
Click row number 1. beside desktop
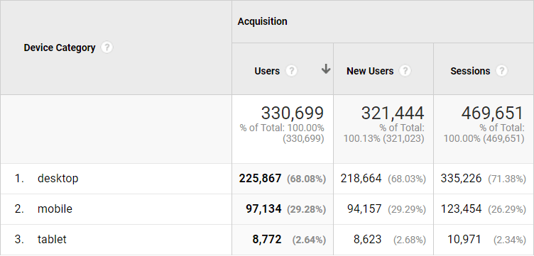point(19,178)
